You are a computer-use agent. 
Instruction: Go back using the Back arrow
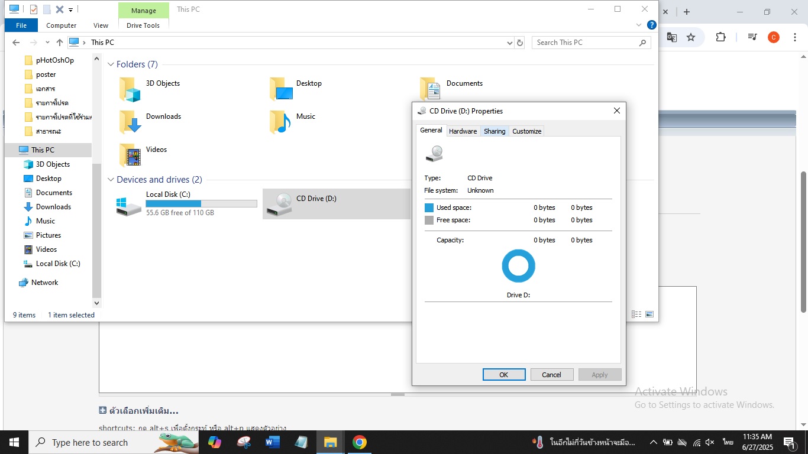click(16, 43)
